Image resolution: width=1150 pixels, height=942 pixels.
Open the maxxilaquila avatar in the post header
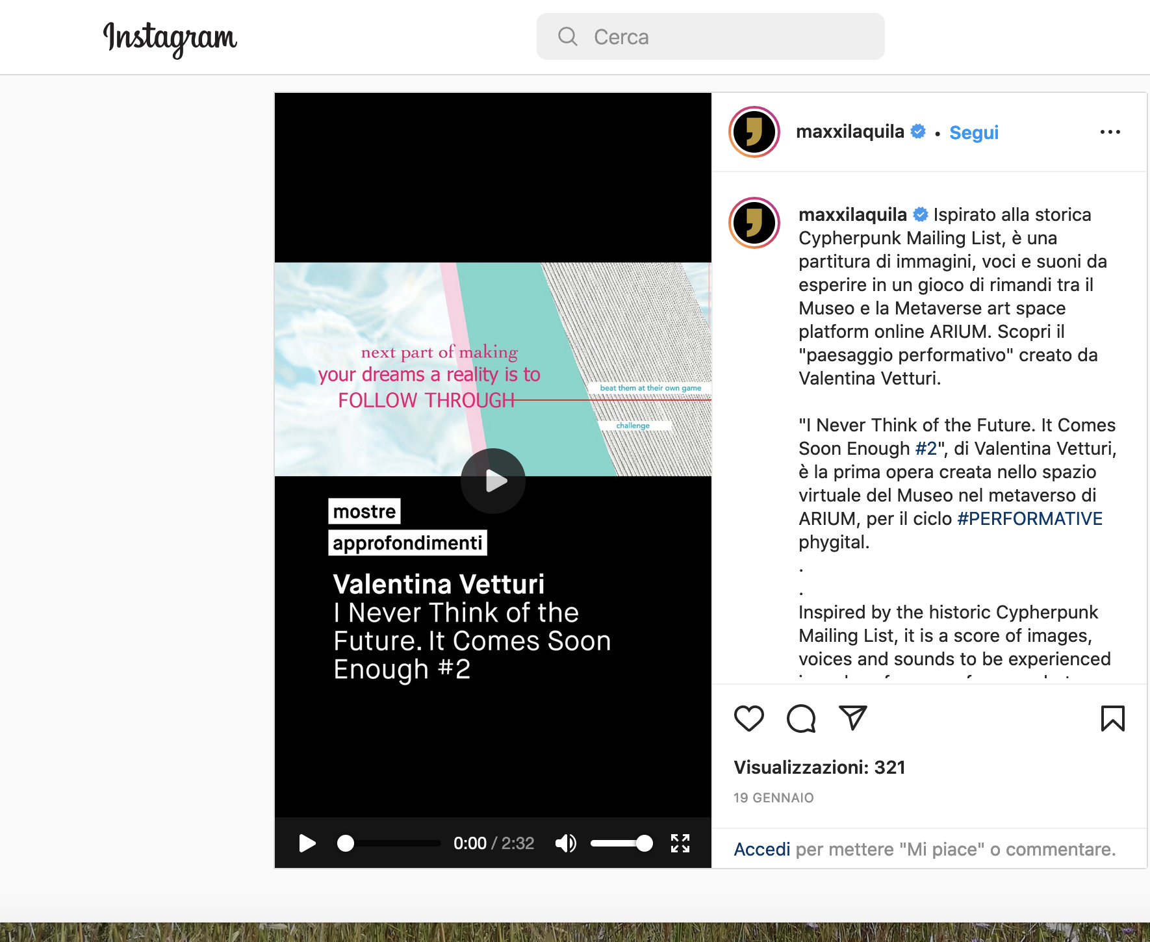pos(754,132)
